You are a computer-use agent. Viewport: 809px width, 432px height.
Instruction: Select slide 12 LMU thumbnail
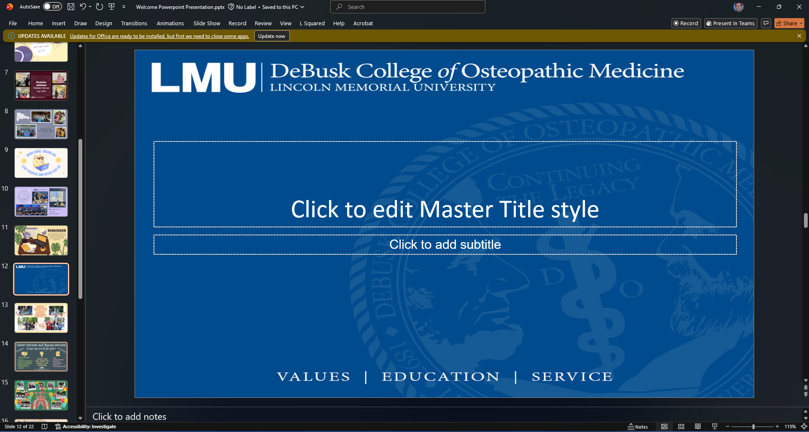click(x=41, y=279)
